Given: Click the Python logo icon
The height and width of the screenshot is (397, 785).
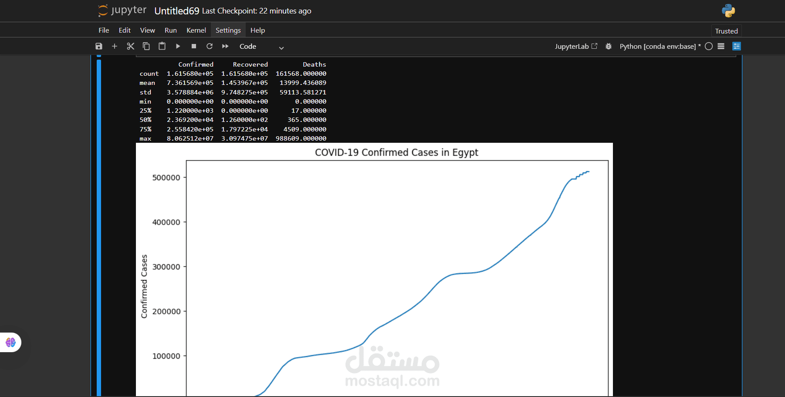Looking at the screenshot, I should click(728, 11).
